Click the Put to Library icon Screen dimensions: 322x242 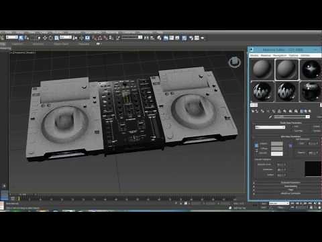click(x=284, y=111)
